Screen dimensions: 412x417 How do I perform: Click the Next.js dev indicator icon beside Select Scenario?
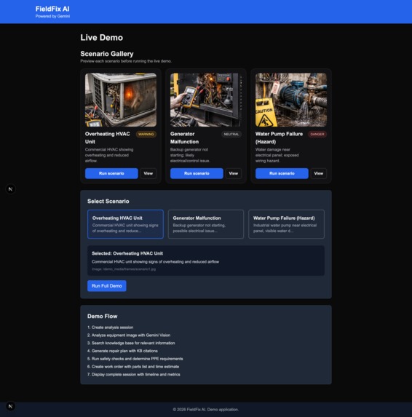(x=11, y=189)
